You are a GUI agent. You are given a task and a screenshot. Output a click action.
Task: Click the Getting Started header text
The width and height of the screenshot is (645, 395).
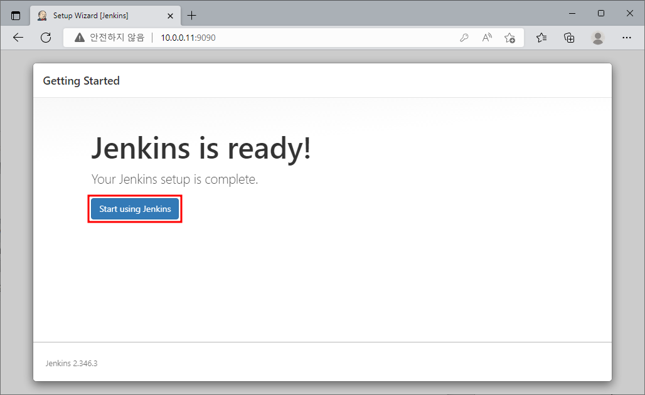[81, 81]
